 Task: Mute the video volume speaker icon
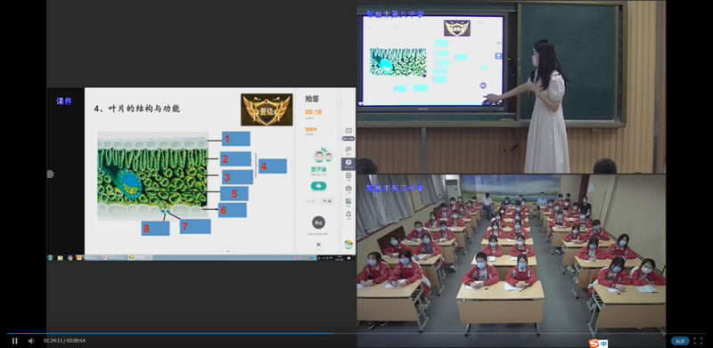[31, 341]
